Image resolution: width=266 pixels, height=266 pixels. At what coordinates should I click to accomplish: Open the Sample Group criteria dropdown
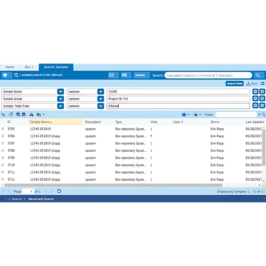coord(60,99)
